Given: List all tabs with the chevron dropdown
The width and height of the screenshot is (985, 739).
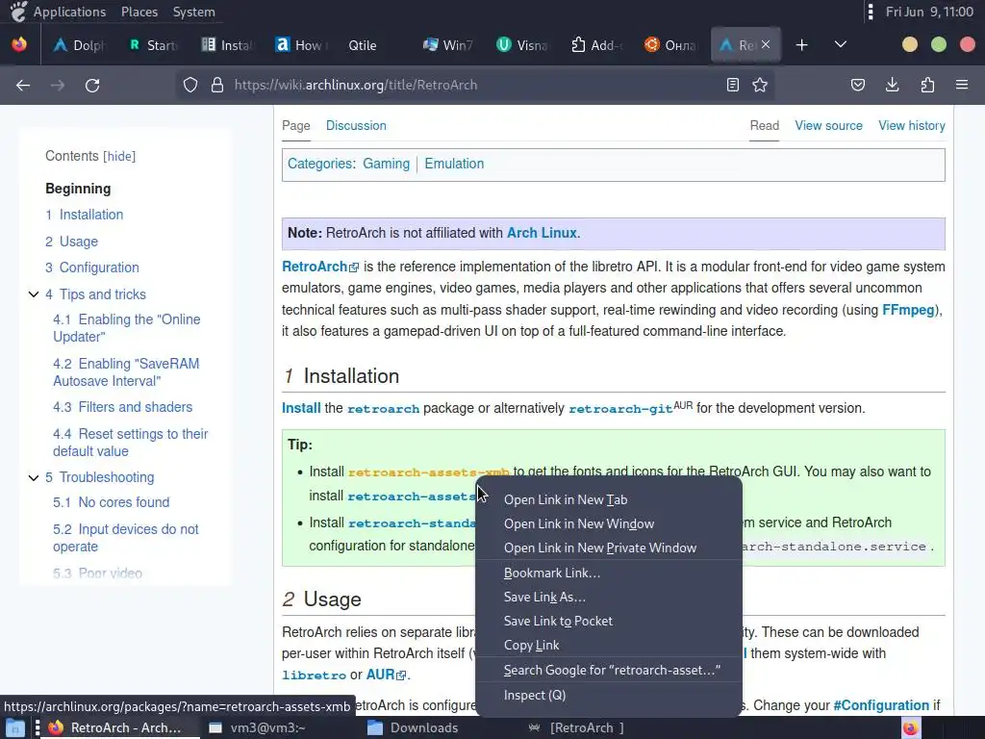Looking at the screenshot, I should coord(841,44).
